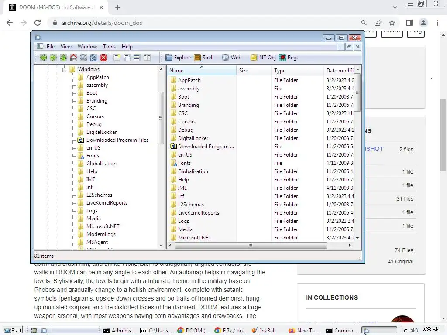Open the Windows Start button
This screenshot has width=447, height=335.
click(x=13, y=330)
